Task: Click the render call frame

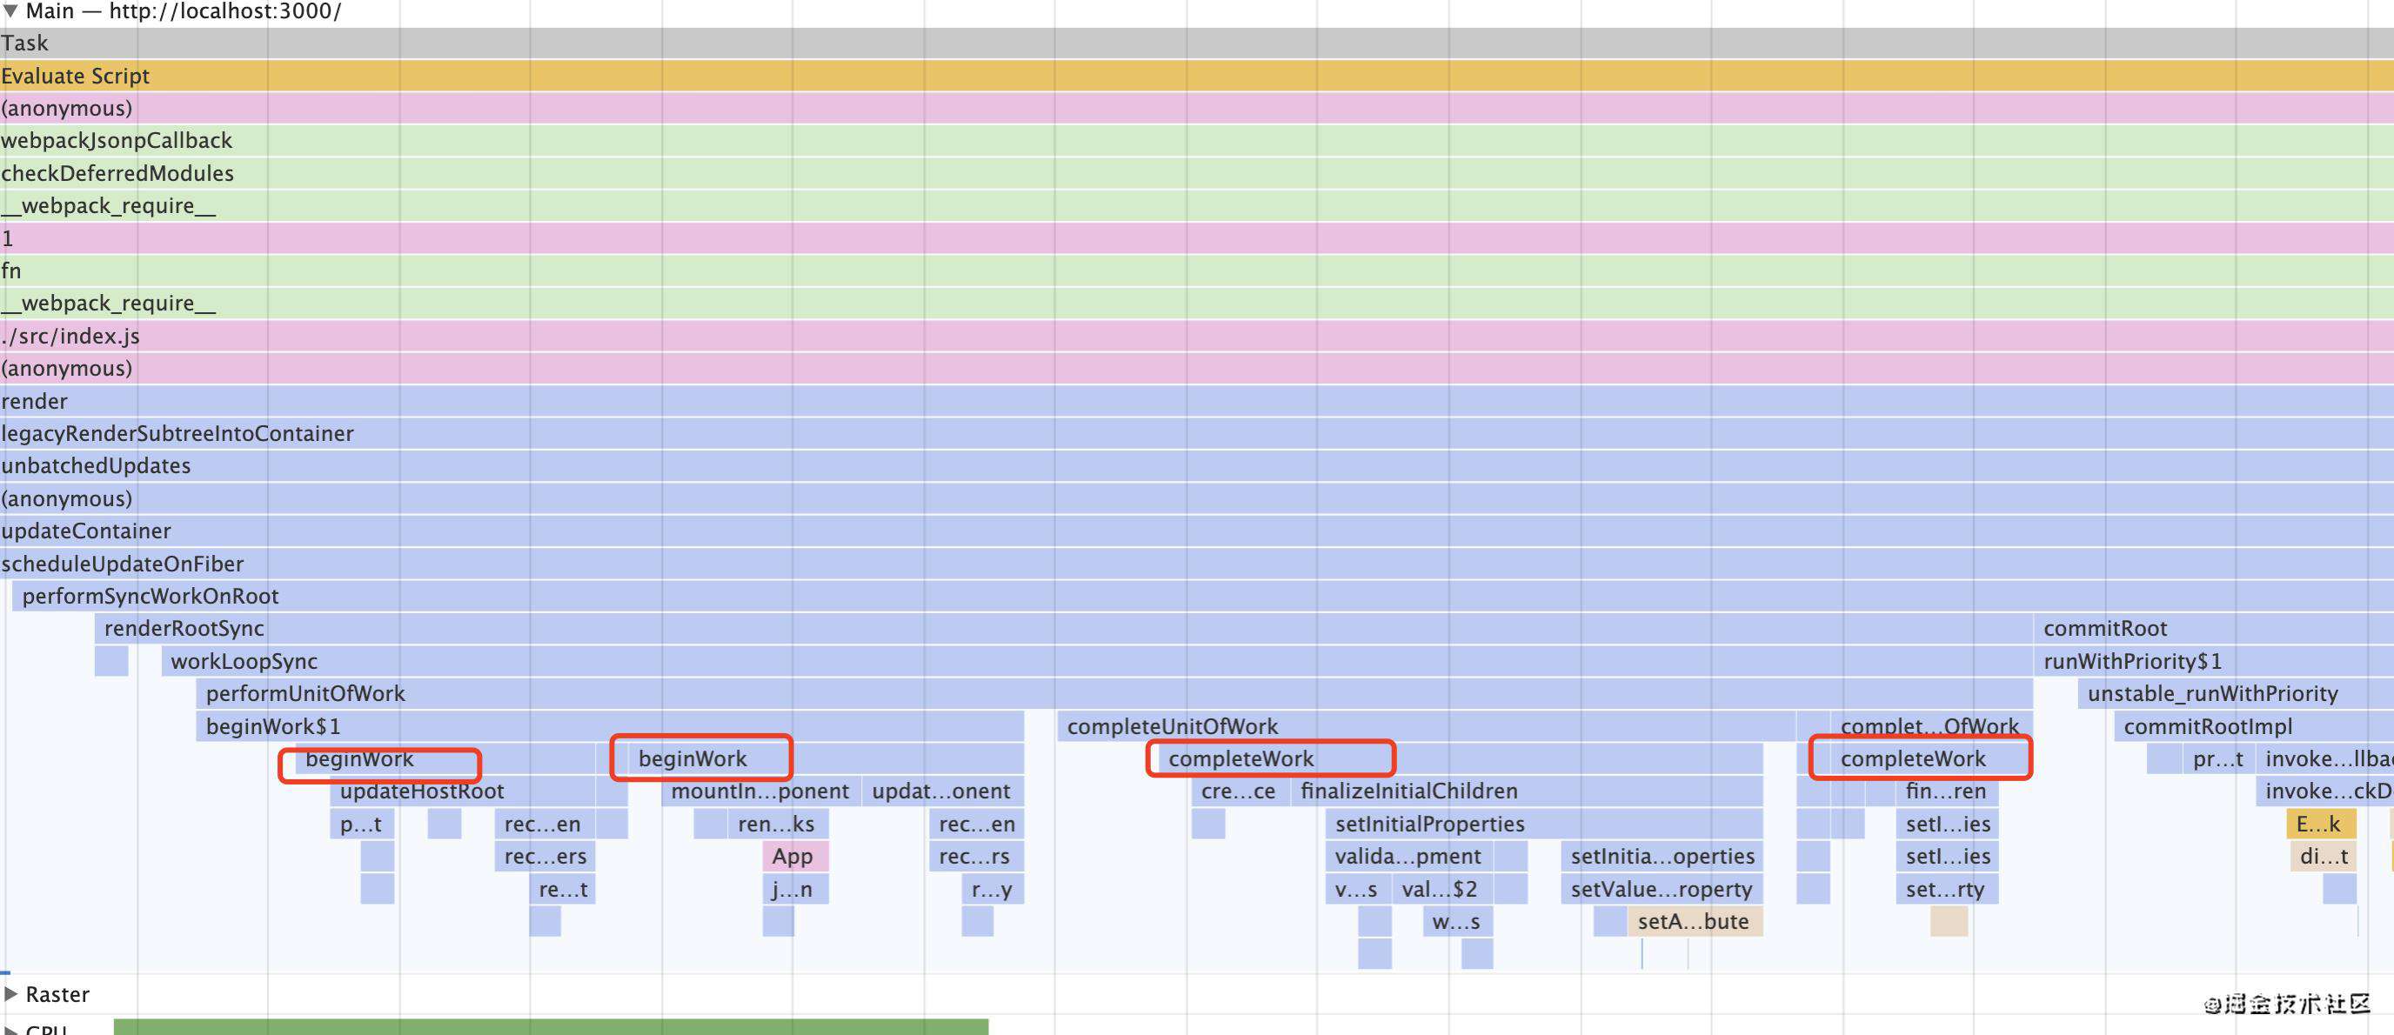Action: click(1197, 401)
